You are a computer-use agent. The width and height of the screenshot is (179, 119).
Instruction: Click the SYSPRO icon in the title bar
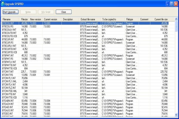2,4
